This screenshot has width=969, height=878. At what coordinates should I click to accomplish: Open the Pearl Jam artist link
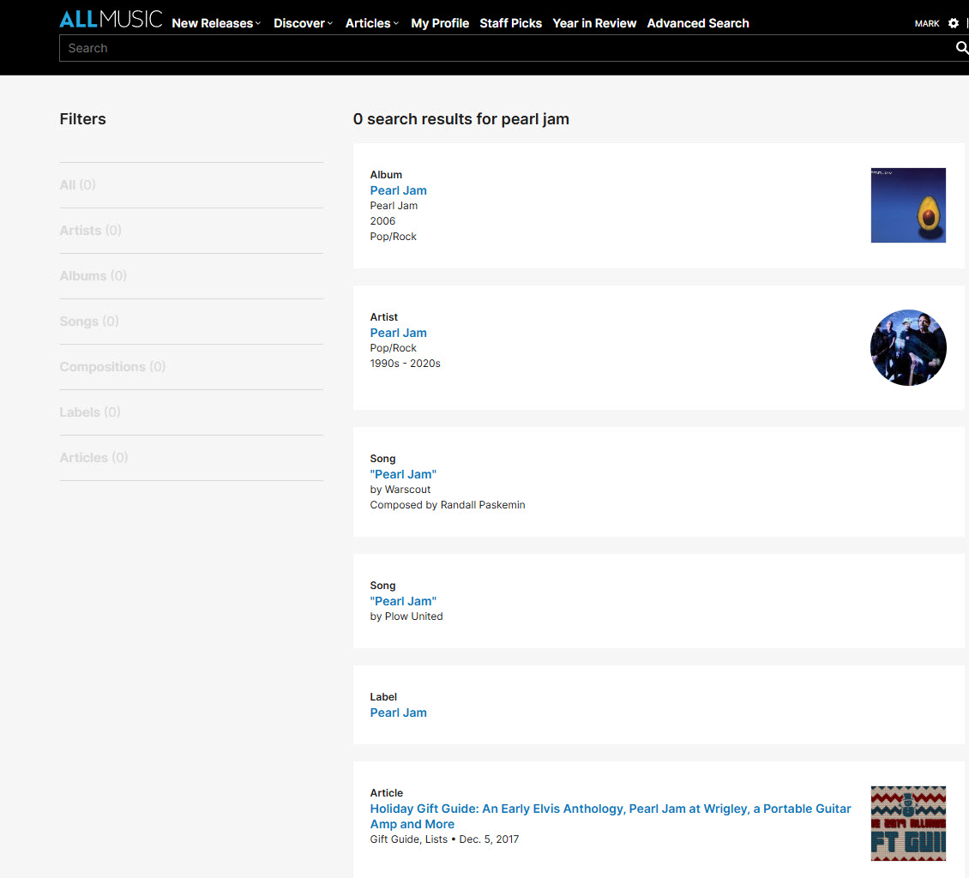tap(398, 333)
